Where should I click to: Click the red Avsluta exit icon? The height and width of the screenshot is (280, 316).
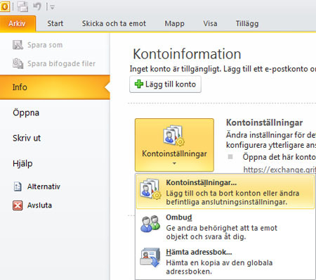coord(18,205)
